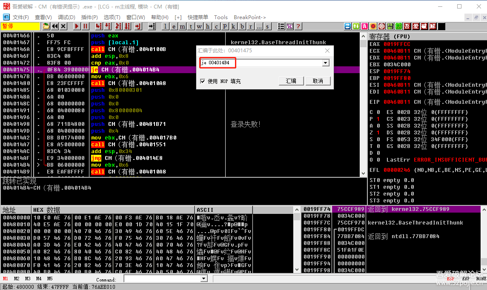Click the Open file toolbar icon
This screenshot has width=487, height=290.
[46, 26]
